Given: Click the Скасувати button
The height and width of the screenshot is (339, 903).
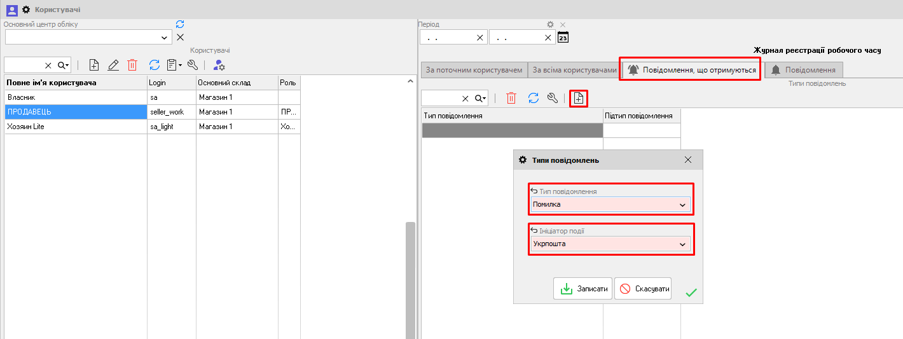Looking at the screenshot, I should coord(643,289).
